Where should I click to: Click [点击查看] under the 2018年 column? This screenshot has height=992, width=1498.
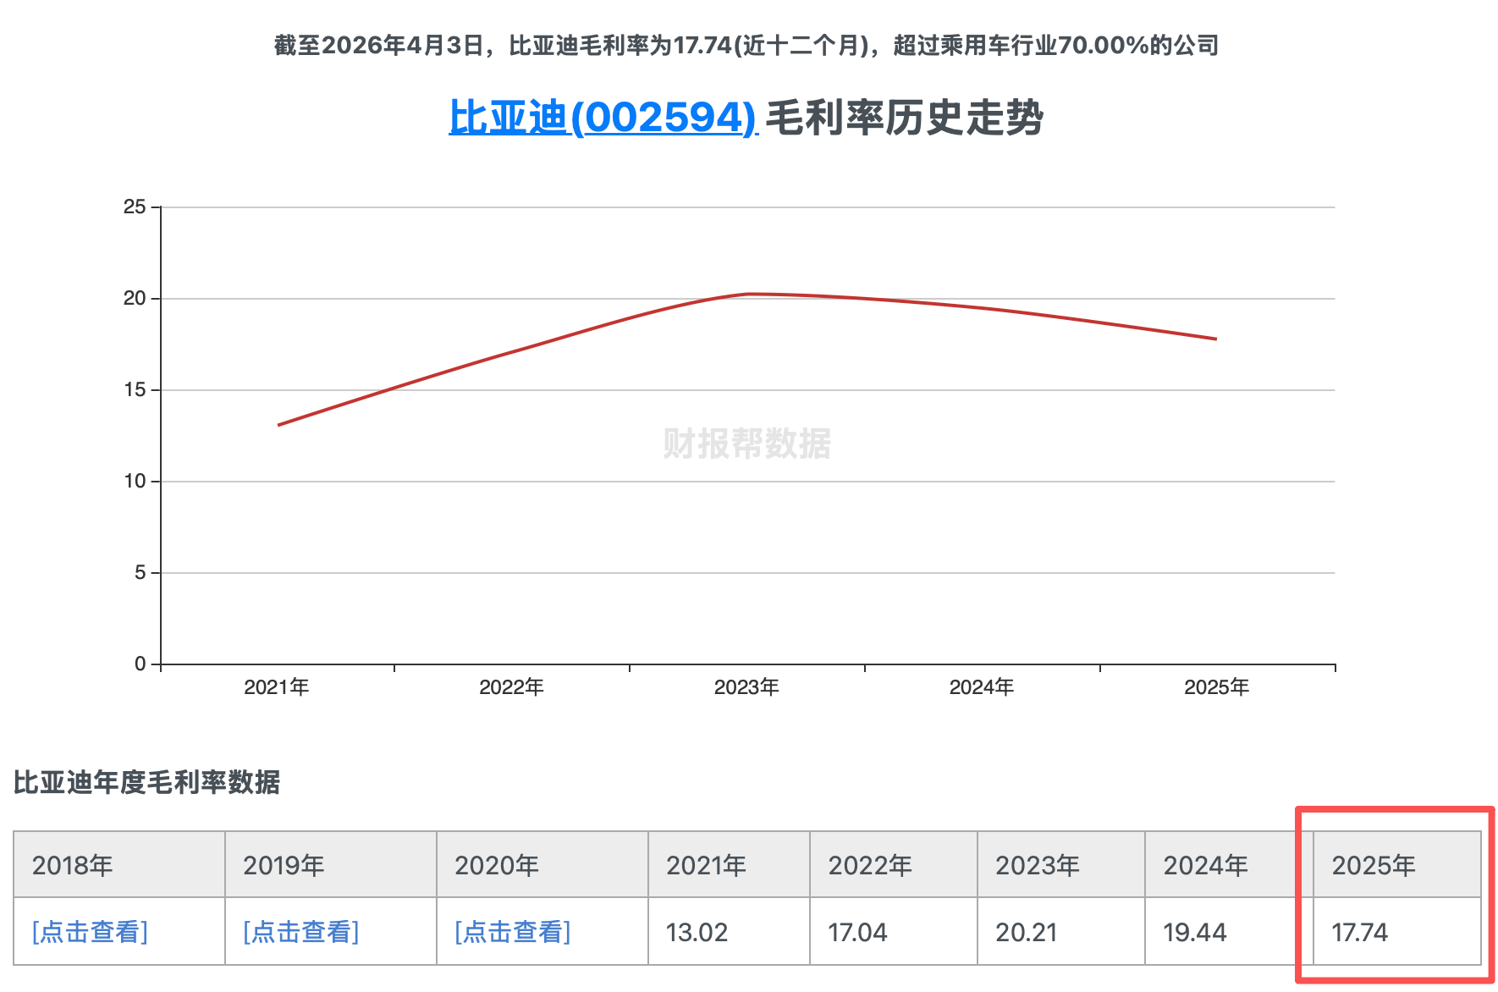click(x=90, y=932)
